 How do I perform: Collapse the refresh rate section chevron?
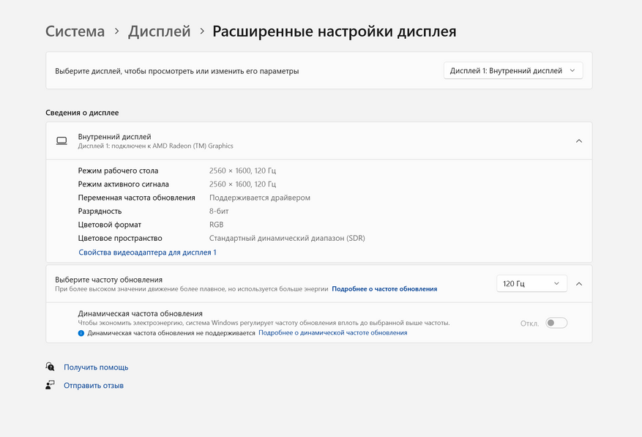[579, 283]
